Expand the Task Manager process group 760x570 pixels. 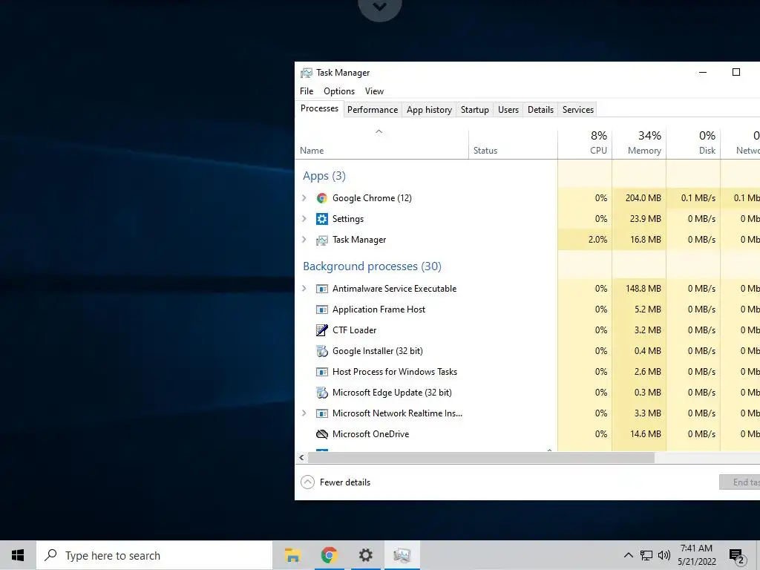pos(304,240)
